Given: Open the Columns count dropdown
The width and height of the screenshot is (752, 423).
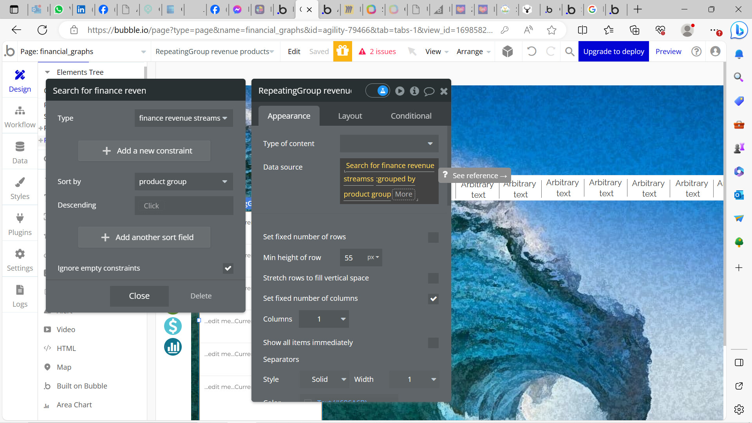Looking at the screenshot, I should pyautogui.click(x=324, y=319).
